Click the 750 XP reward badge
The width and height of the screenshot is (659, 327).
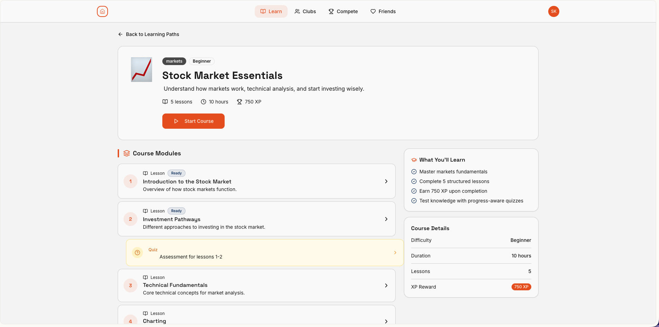tap(521, 287)
